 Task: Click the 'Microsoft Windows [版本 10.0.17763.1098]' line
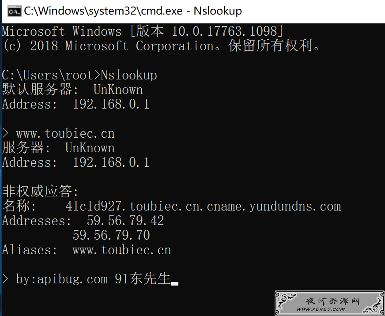point(142,31)
